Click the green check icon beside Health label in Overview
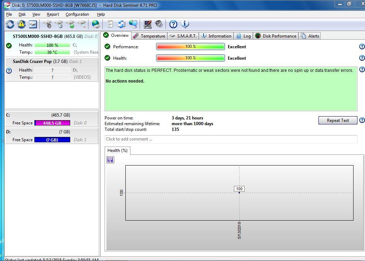 [x=107, y=58]
